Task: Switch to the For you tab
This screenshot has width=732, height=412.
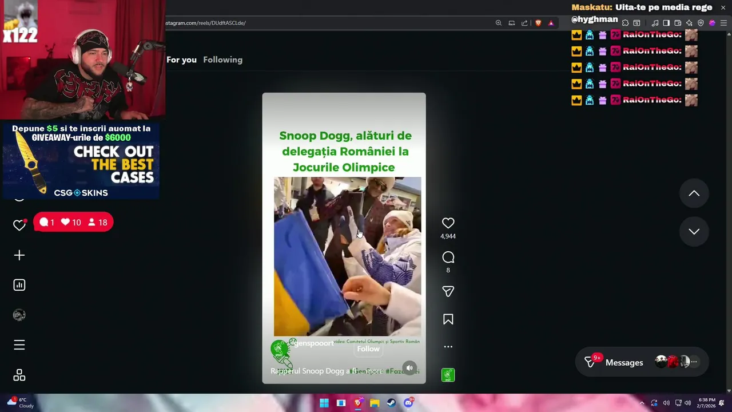Action: [181, 60]
